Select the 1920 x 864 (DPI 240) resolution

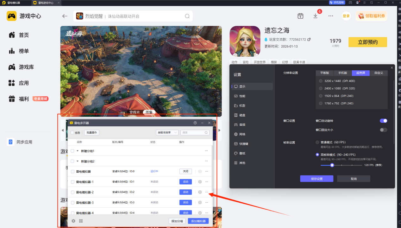321,96
